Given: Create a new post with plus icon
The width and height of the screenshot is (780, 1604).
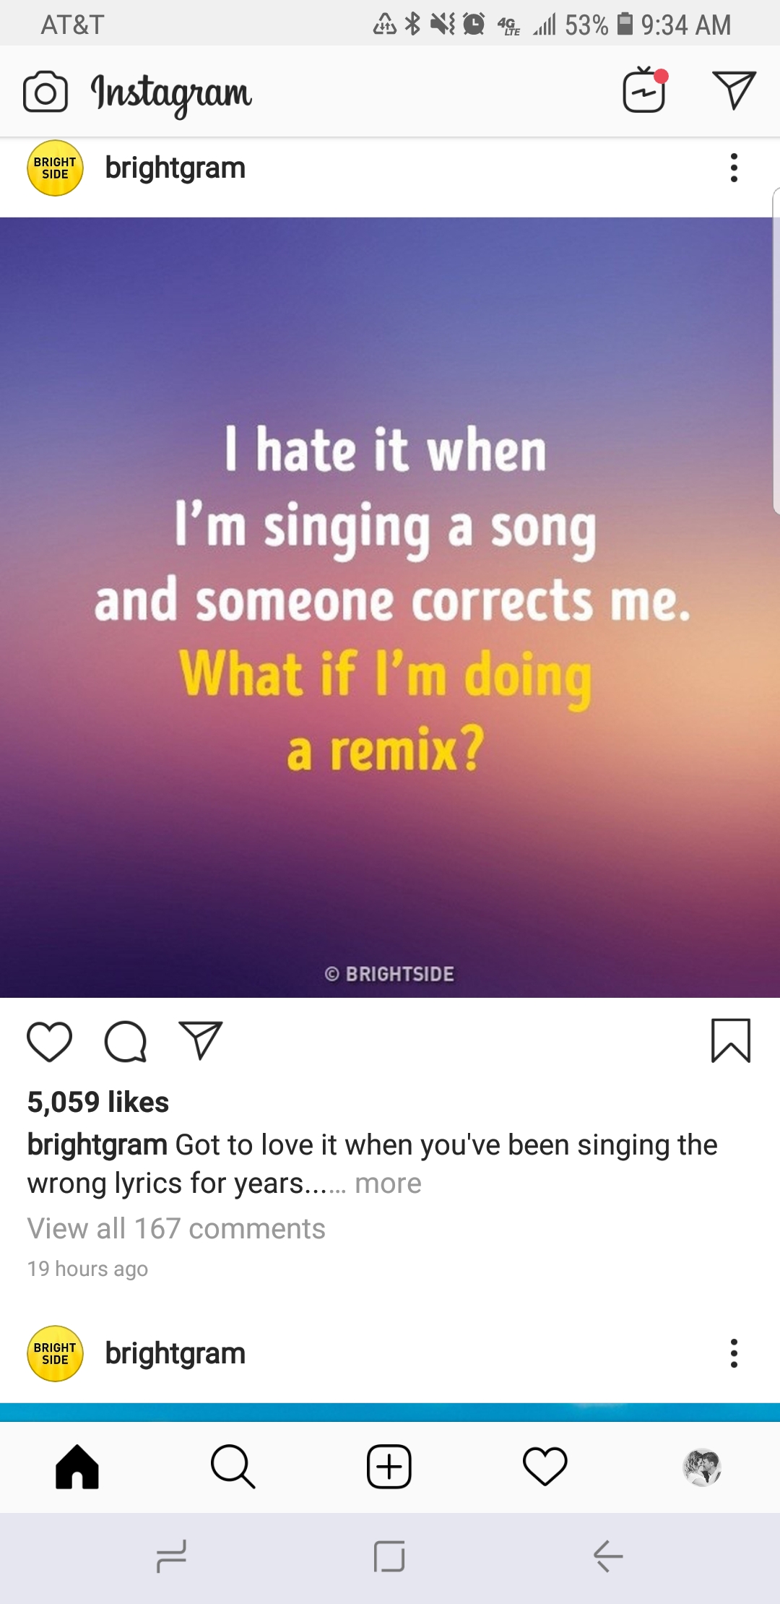Looking at the screenshot, I should coord(389,1467).
